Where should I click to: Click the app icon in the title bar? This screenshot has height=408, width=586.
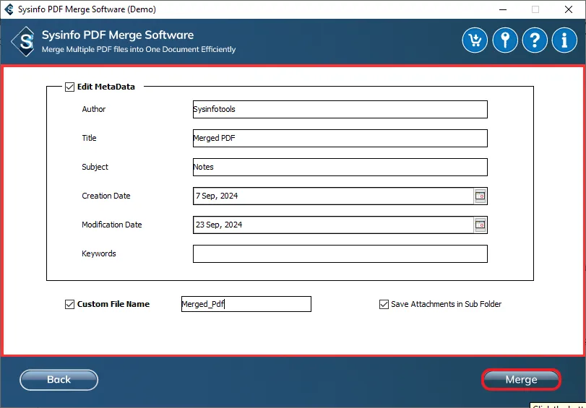click(9, 9)
